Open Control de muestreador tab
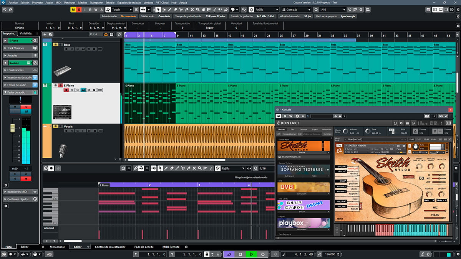Viewport: 461px width, 259px height. tap(110, 247)
